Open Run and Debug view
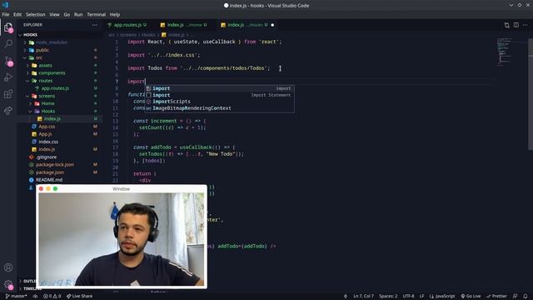 point(8,77)
